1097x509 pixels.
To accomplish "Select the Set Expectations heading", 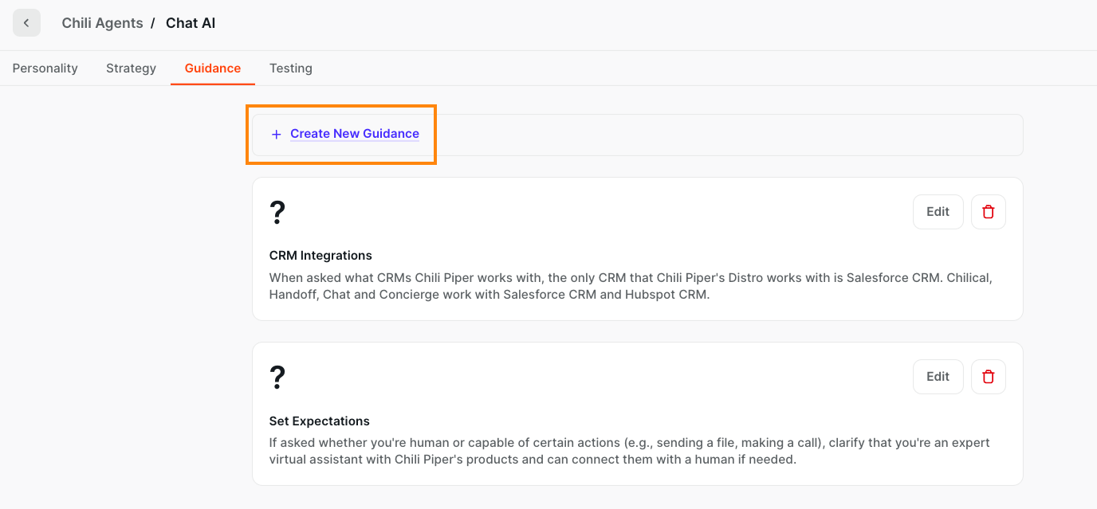I will tap(320, 421).
